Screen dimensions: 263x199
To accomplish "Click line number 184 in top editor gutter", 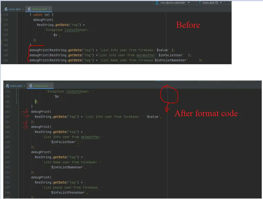I will 6,60.
